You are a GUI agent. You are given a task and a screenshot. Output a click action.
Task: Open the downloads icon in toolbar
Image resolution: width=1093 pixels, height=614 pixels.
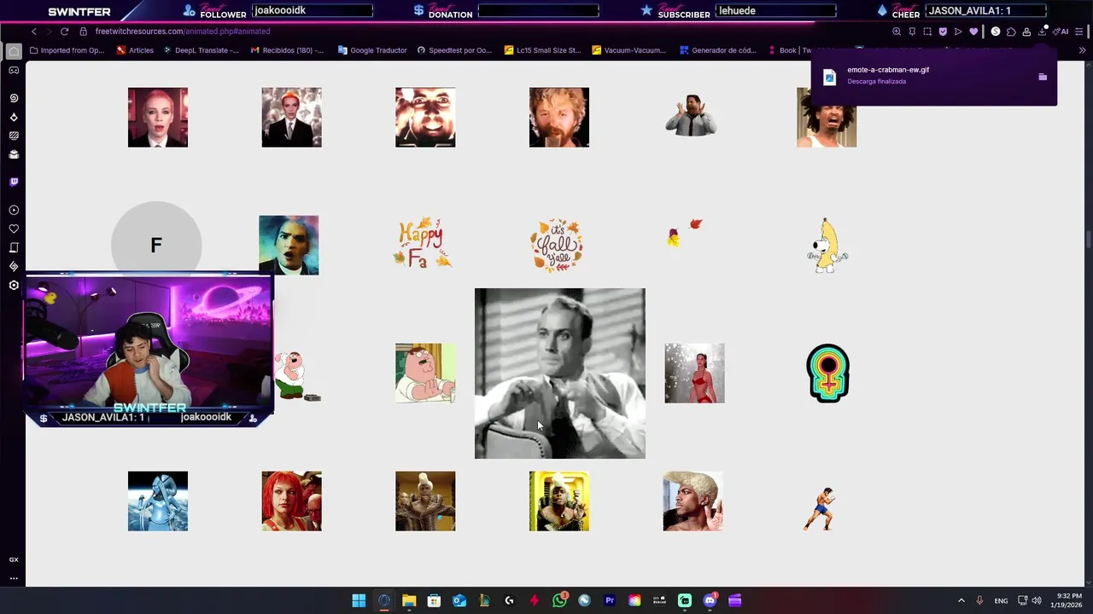tap(1043, 32)
